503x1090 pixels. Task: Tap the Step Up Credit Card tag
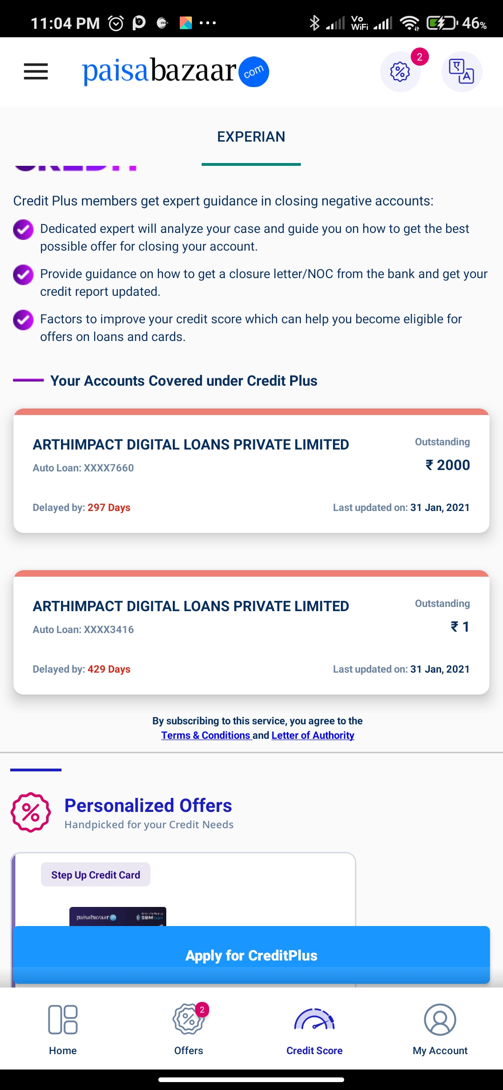tap(95, 875)
